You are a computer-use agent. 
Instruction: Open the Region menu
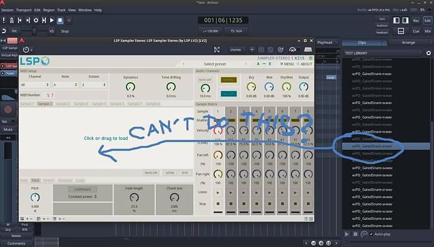(x=48, y=10)
